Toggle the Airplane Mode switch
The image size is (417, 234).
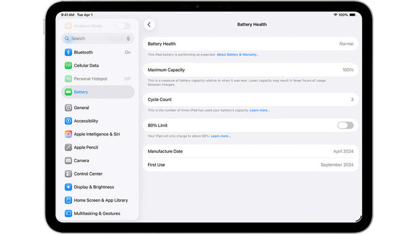tap(123, 26)
